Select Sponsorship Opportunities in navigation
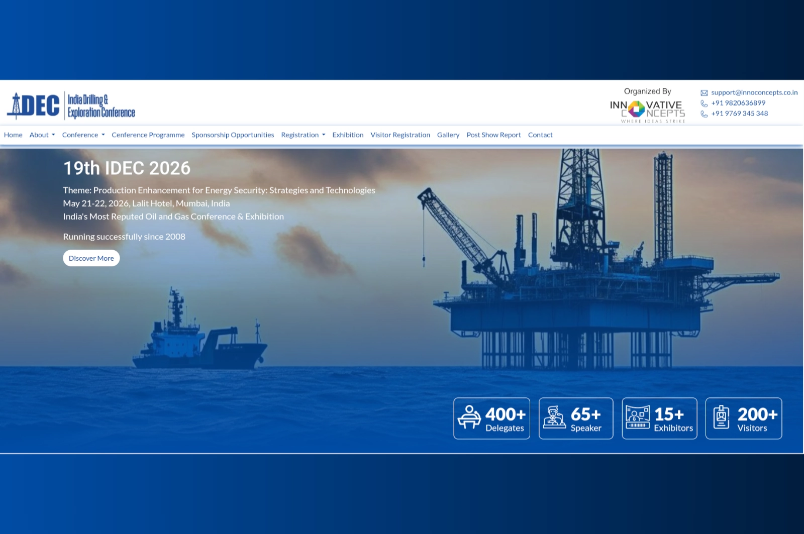This screenshot has height=534, width=804. click(233, 135)
